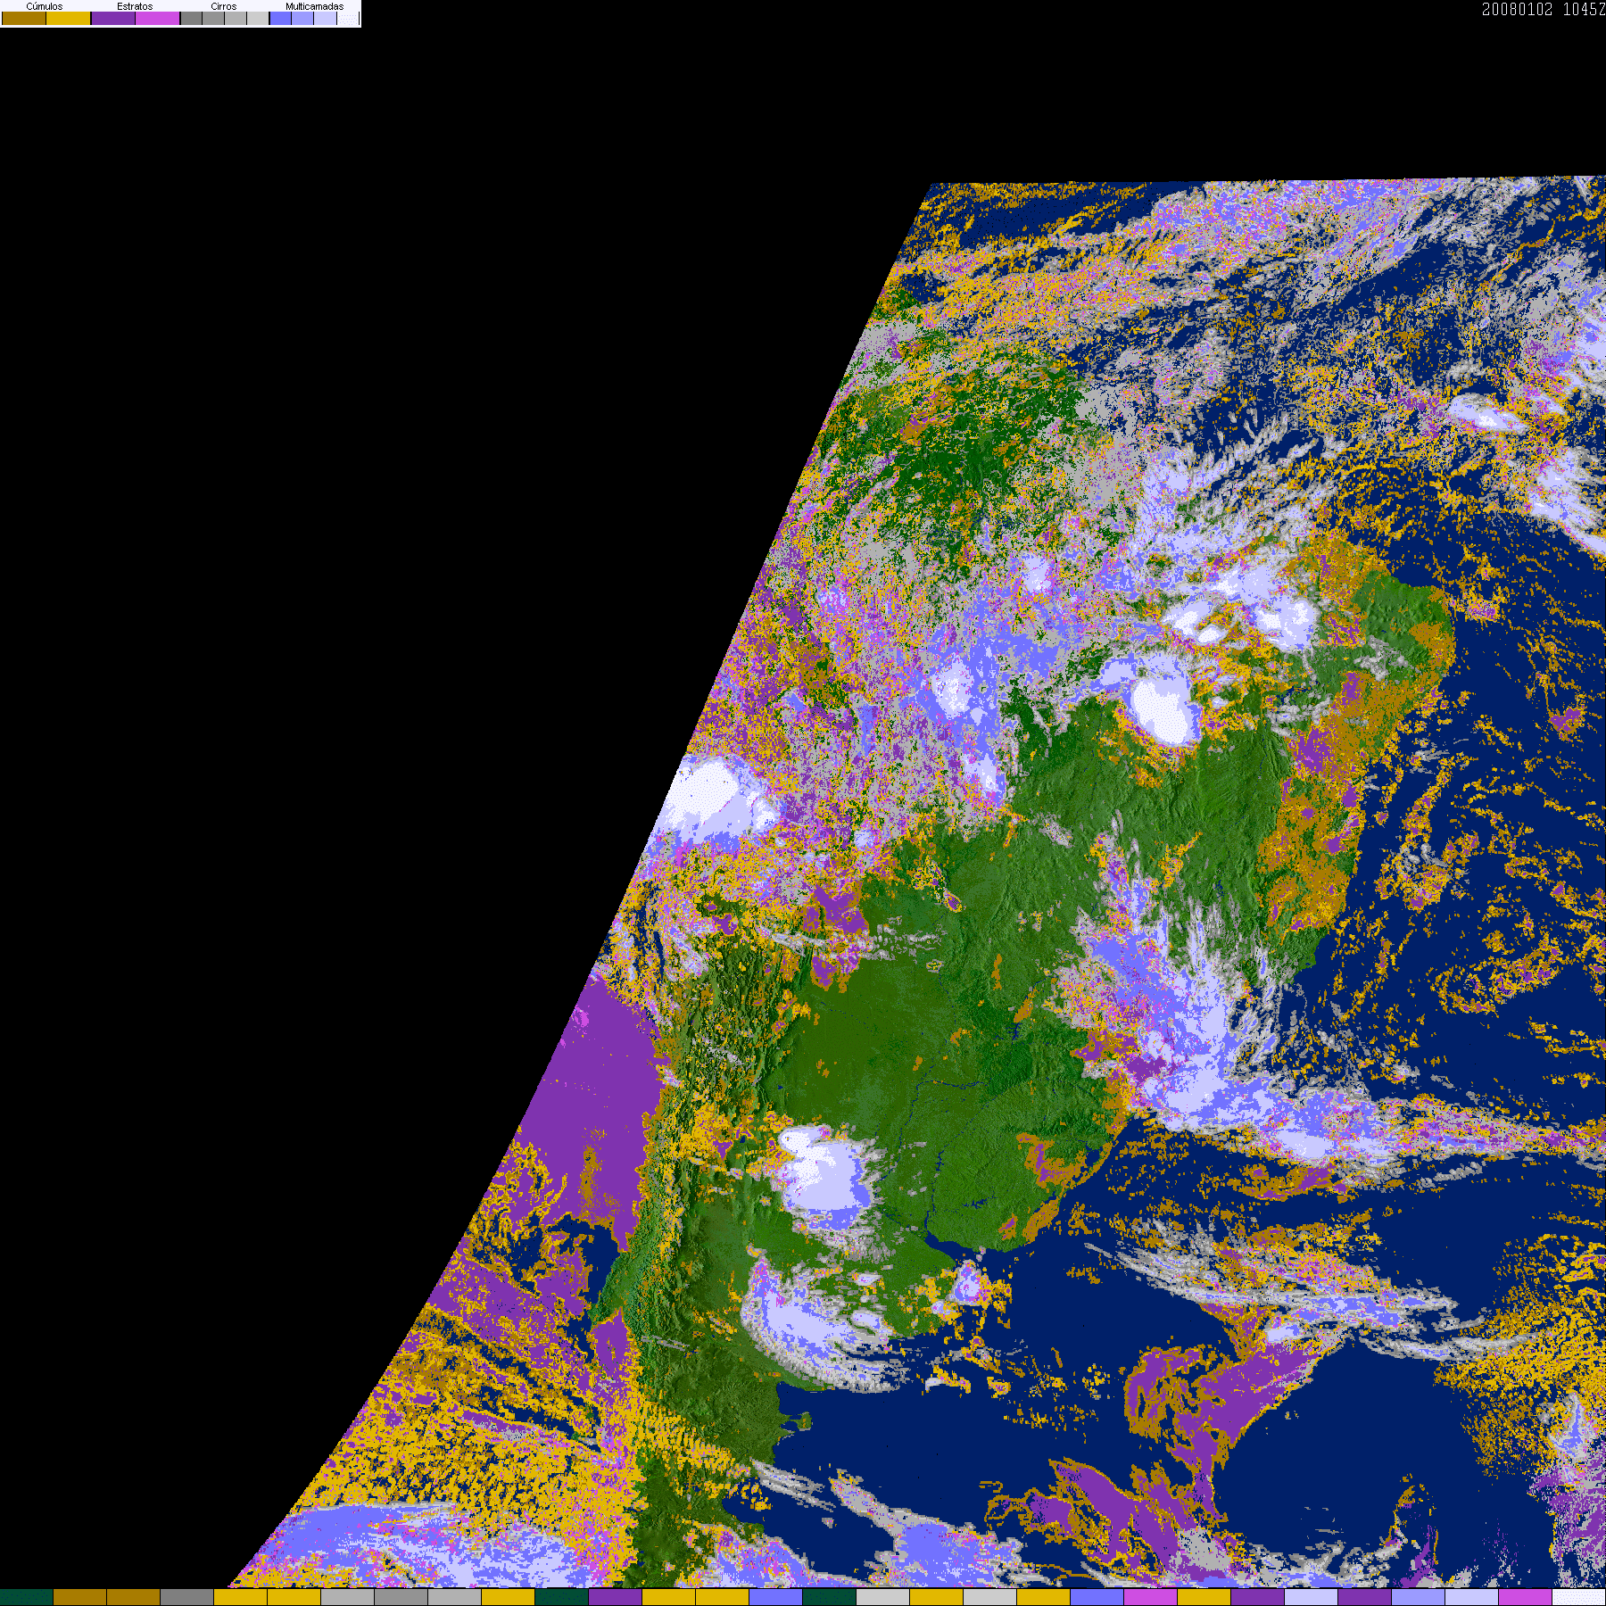Pick the pale lavender Multicamadas legend swatch
This screenshot has height=1606, width=1606.
pyautogui.click(x=326, y=19)
